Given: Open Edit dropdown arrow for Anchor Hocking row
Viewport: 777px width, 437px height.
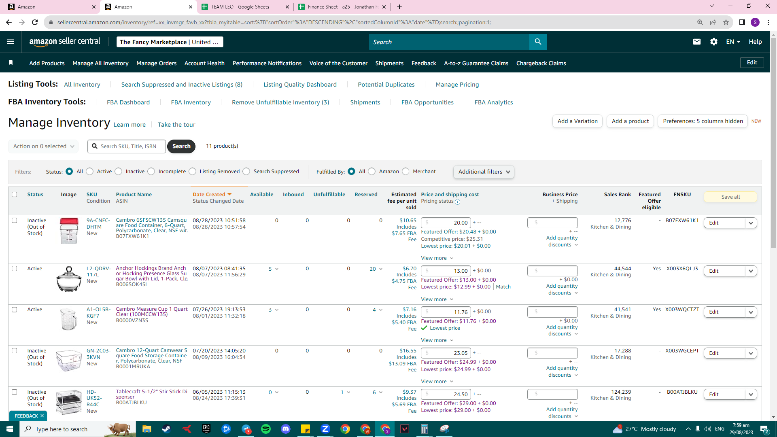Looking at the screenshot, I should pyautogui.click(x=751, y=271).
